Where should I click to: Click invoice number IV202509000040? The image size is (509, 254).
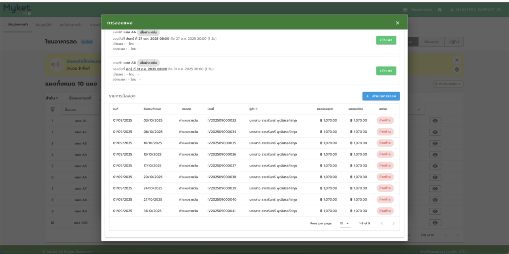coord(222,200)
